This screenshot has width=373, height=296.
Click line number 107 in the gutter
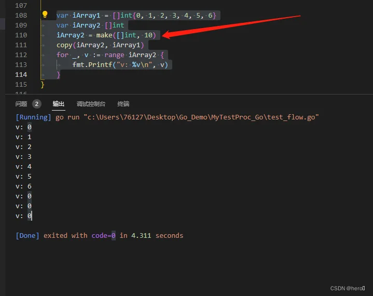(x=21, y=5)
